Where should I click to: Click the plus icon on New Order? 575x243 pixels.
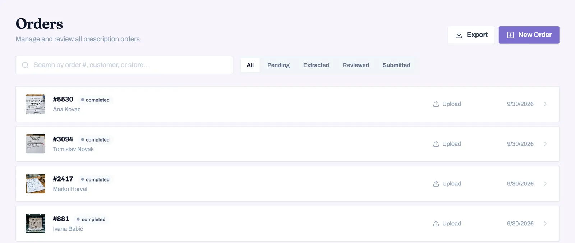[x=510, y=35]
